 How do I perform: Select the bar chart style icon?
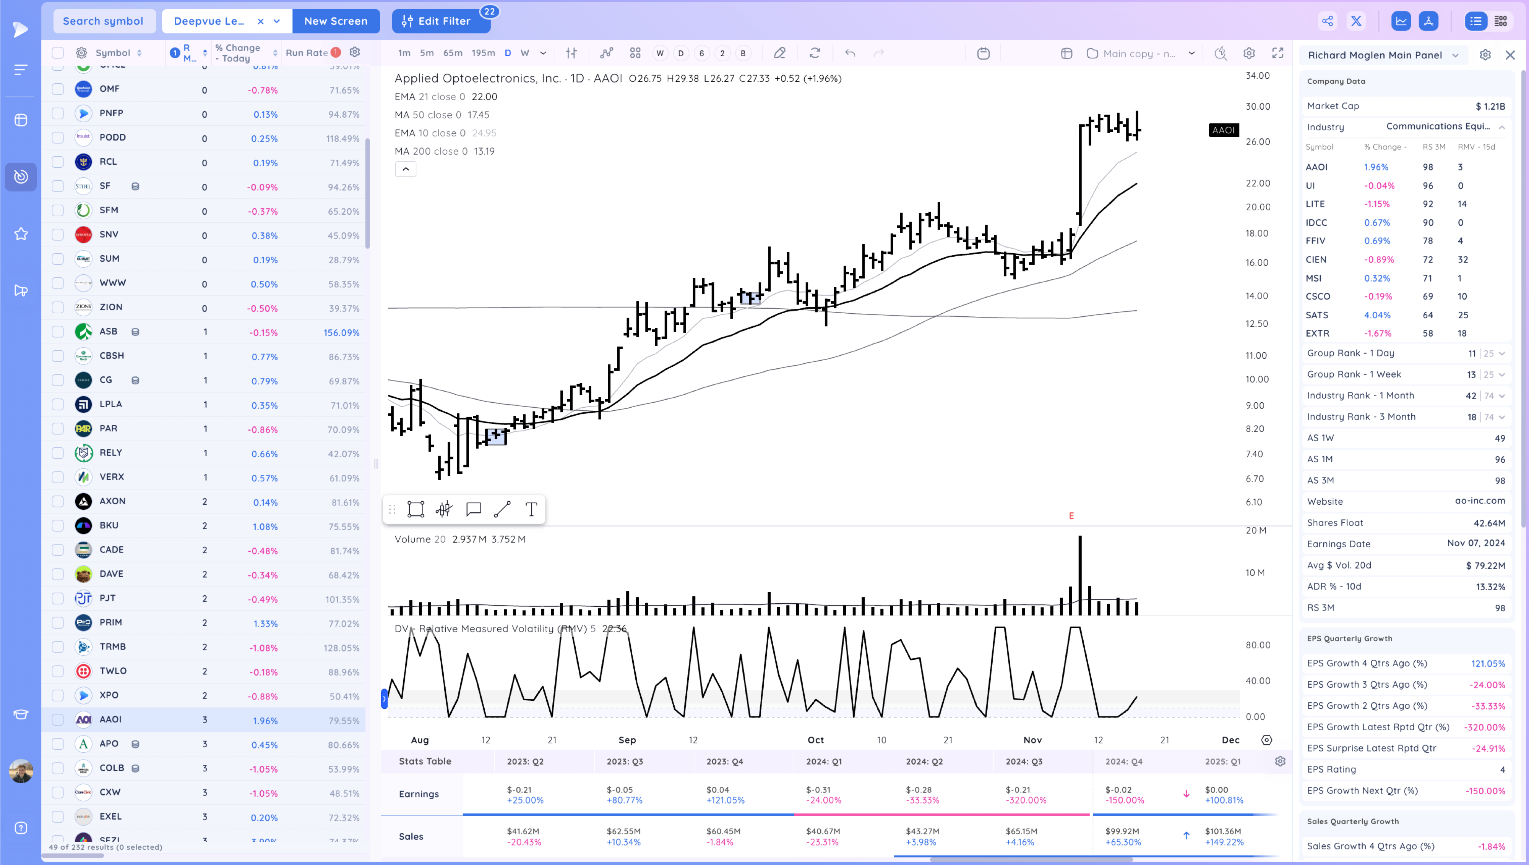571,53
